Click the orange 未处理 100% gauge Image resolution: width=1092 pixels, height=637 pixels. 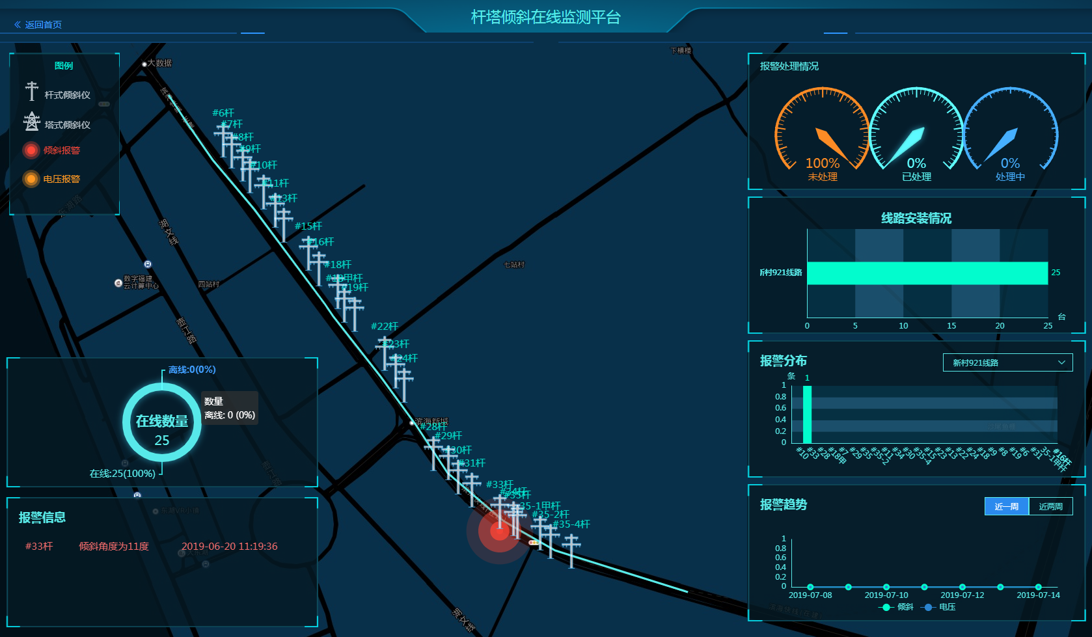point(822,135)
